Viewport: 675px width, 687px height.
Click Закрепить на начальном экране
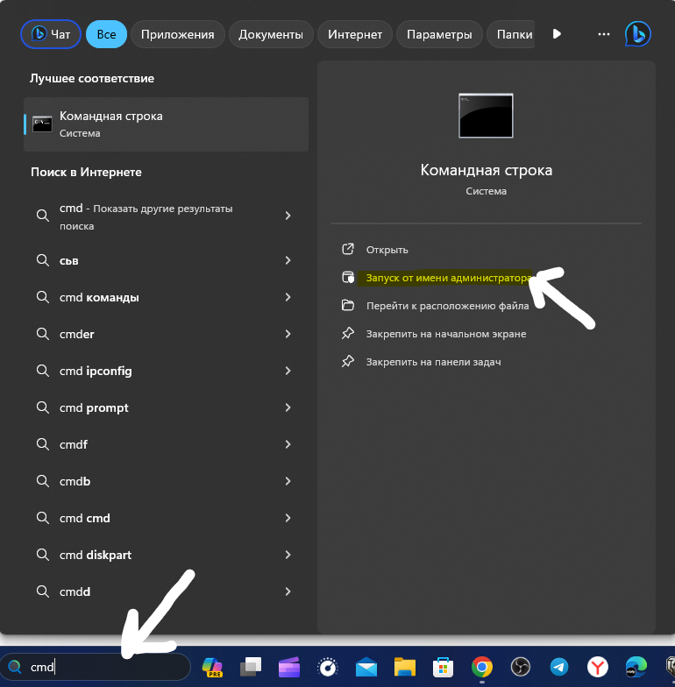tap(446, 334)
